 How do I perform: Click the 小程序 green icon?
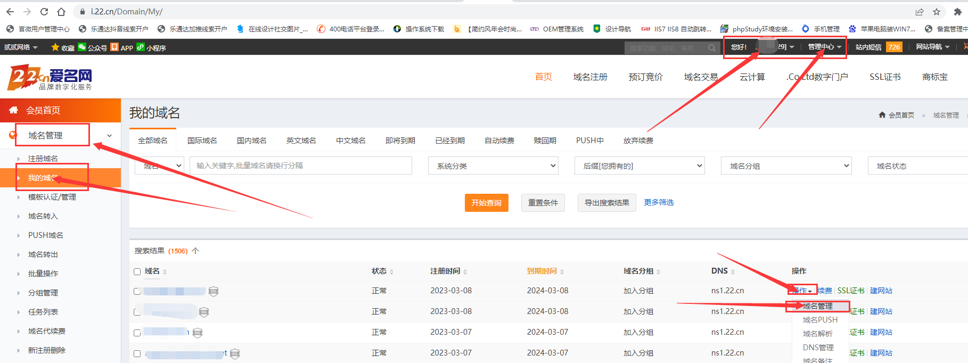(x=141, y=47)
